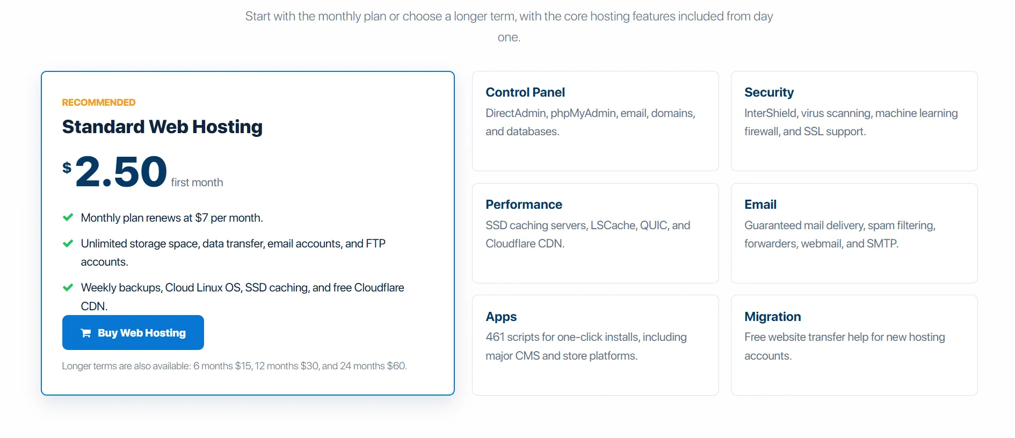Viewport: 1015px width, 438px height.
Task: Click the shopping cart icon on Buy button
Action: pos(86,333)
